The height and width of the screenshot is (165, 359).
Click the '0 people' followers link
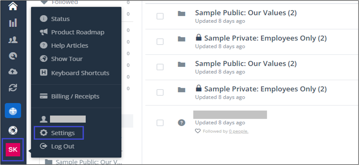coord(238,131)
